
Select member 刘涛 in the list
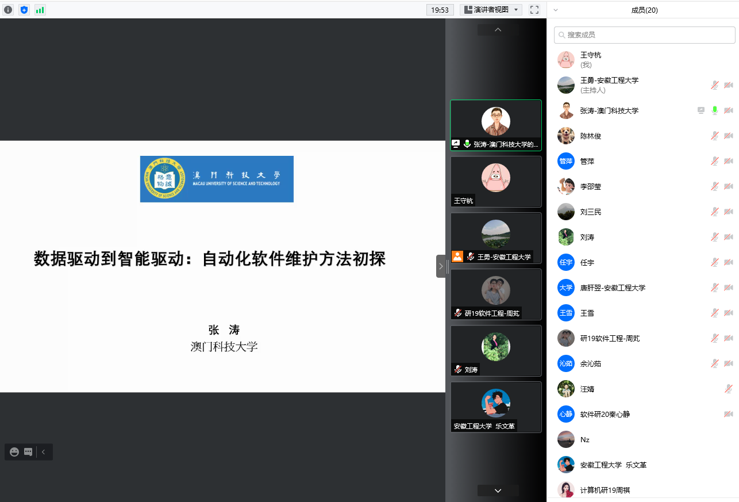coord(642,237)
